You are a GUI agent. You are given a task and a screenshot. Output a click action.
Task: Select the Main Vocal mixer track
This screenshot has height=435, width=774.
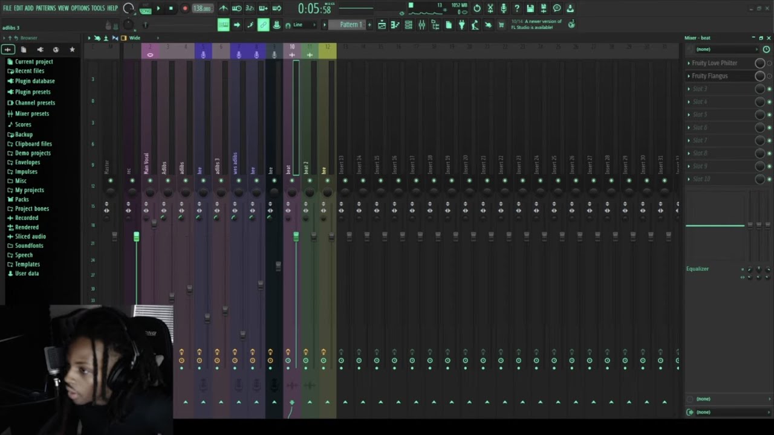(146, 162)
